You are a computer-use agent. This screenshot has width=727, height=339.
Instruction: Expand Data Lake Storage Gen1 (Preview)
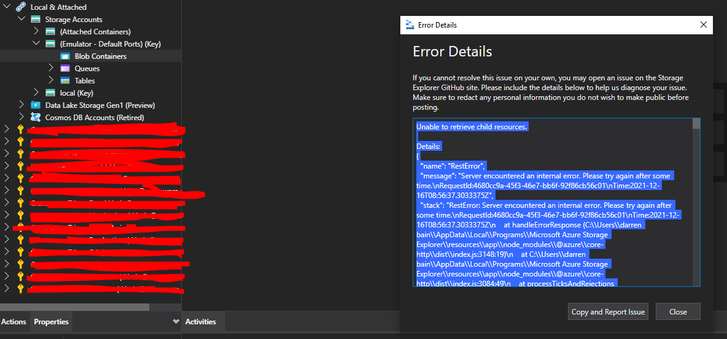(x=21, y=105)
